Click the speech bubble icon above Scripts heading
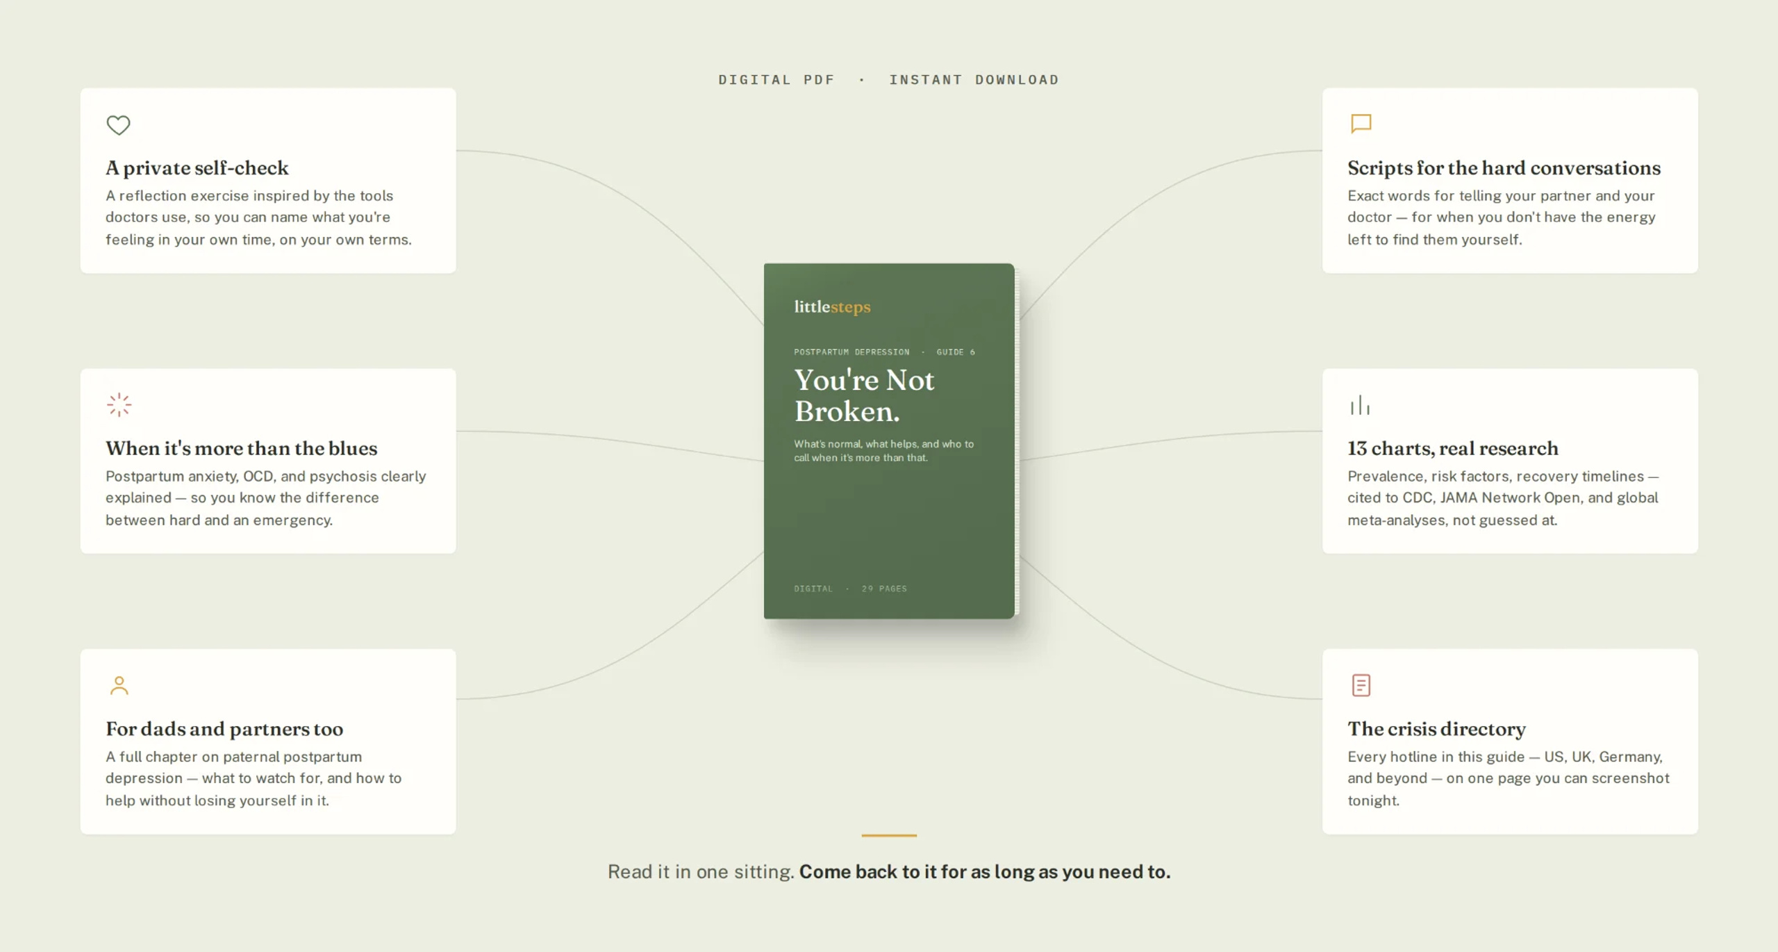 (x=1361, y=124)
